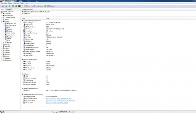Image resolution: width=196 pixels, height=113 pixels.
Task: Expand the Server tree node arrow
Action: 2,20
